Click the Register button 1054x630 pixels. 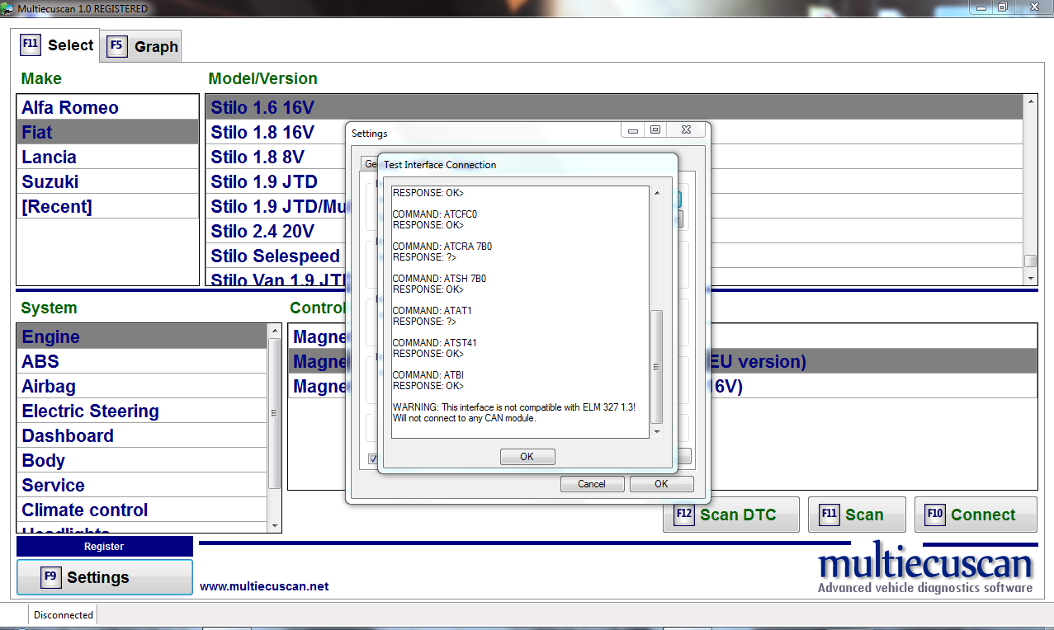(104, 546)
